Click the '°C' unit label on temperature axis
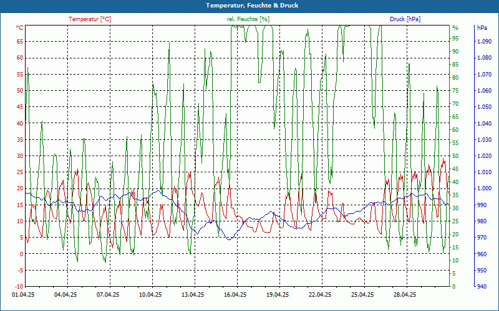The image size is (499, 311). (x=20, y=27)
